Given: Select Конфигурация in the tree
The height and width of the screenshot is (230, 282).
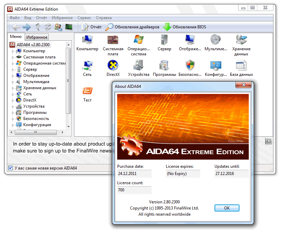Looking at the screenshot, I should pyautogui.click(x=37, y=125).
